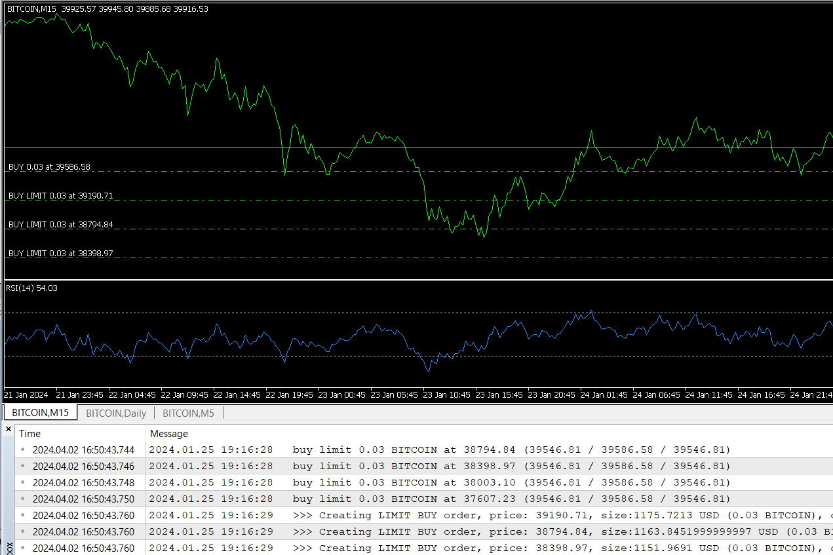Open the BITCOIN,M5 chart tab
This screenshot has width=833, height=555.
(188, 413)
